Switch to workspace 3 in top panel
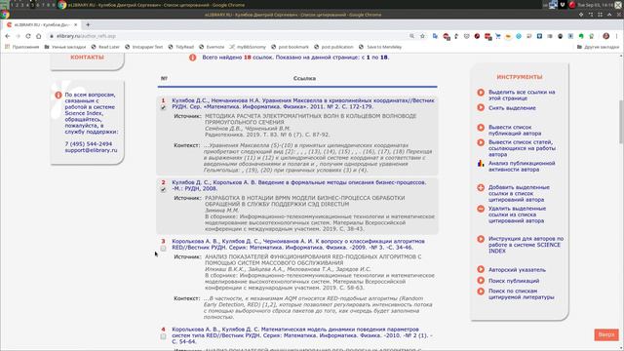This screenshot has height=351, width=624. pyautogui.click(x=22, y=5)
